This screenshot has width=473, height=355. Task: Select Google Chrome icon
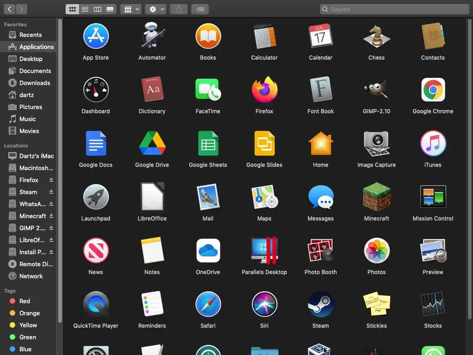[432, 90]
